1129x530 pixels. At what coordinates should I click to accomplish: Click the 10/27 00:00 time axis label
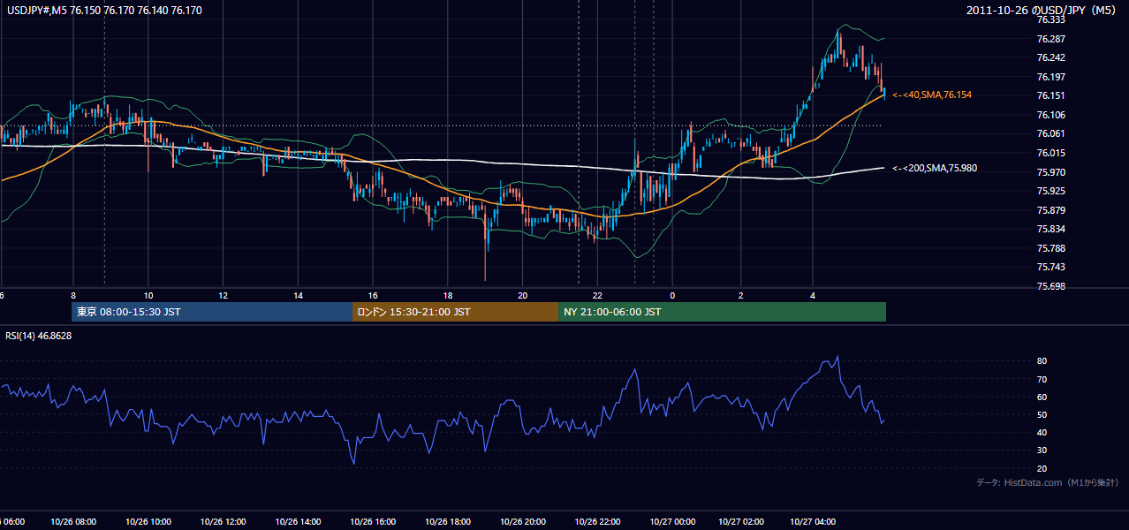pyautogui.click(x=673, y=521)
